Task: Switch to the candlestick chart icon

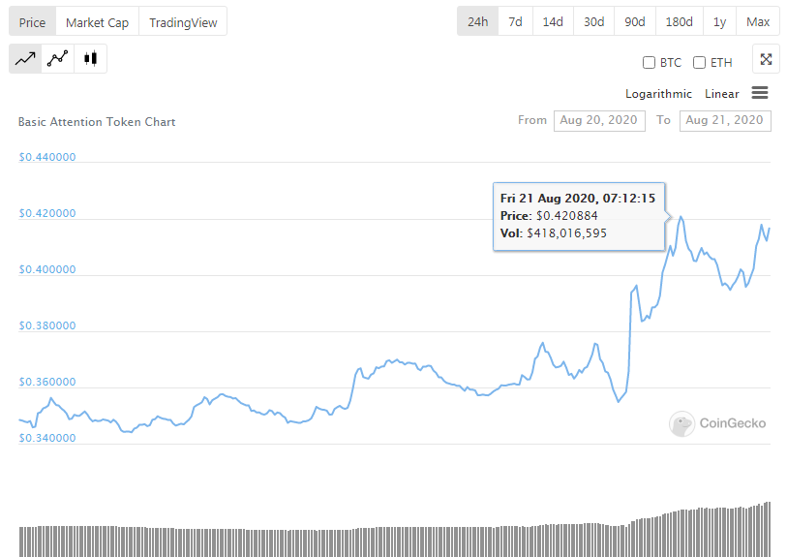Action: (90, 59)
